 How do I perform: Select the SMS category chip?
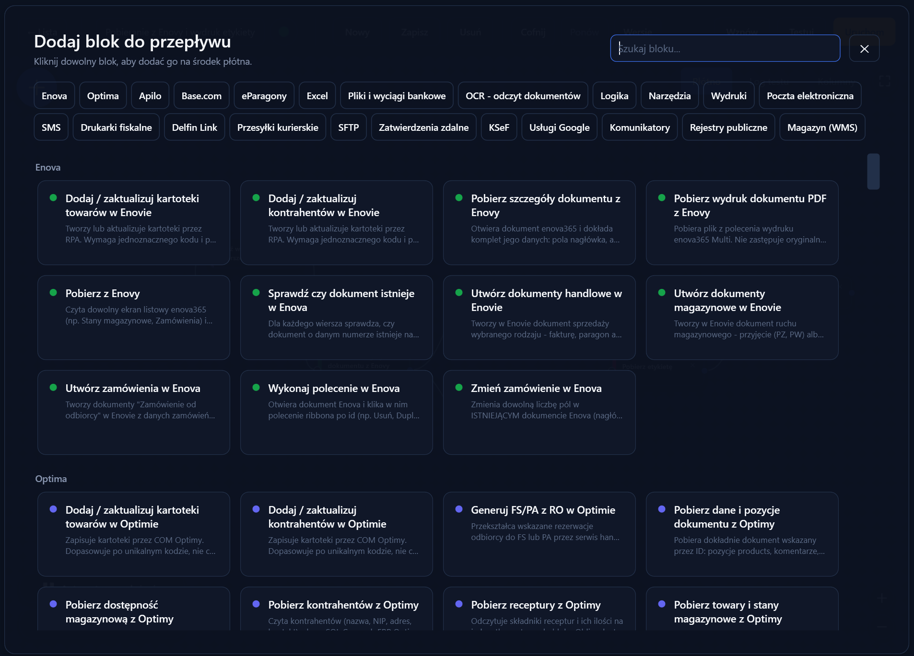point(51,127)
